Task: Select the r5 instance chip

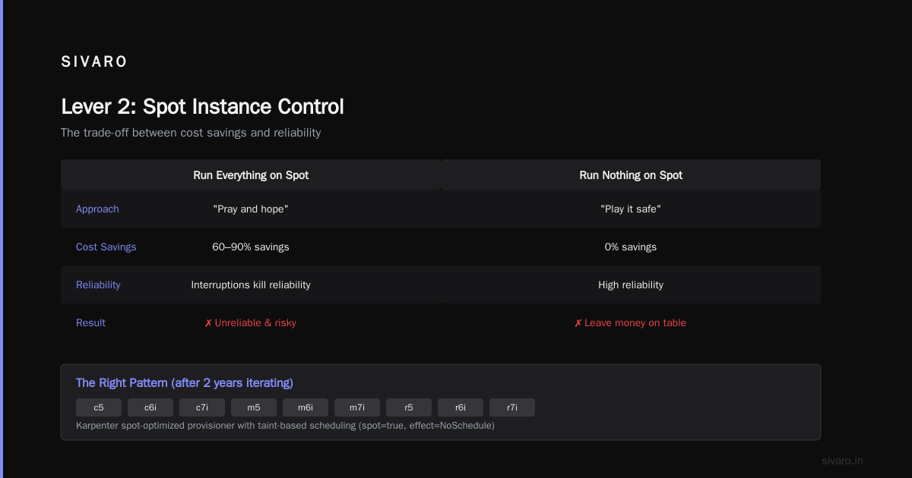Action: (409, 407)
